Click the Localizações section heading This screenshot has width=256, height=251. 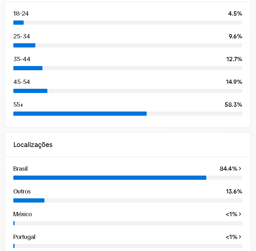(x=33, y=145)
